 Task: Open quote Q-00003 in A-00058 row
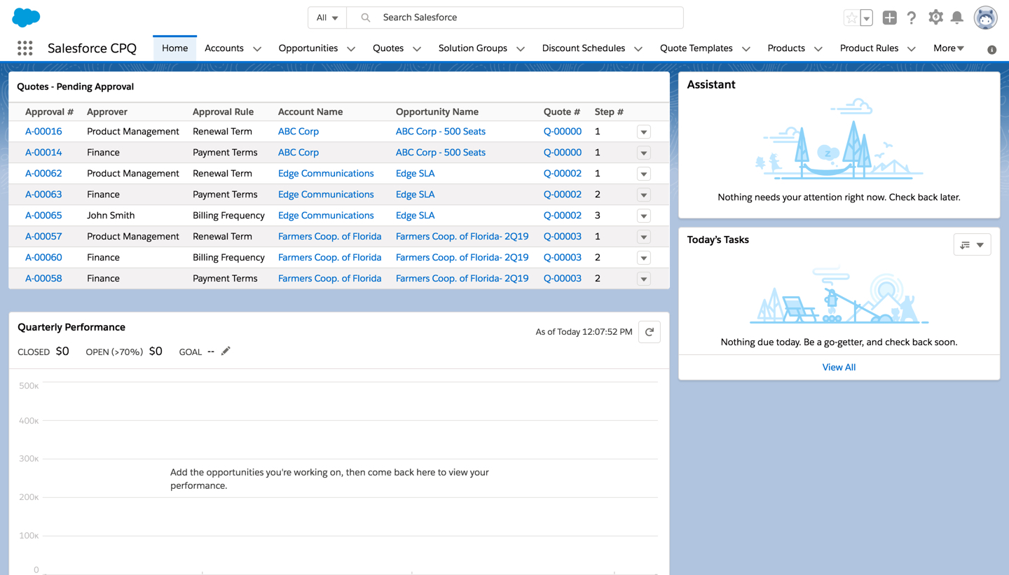[x=563, y=279]
